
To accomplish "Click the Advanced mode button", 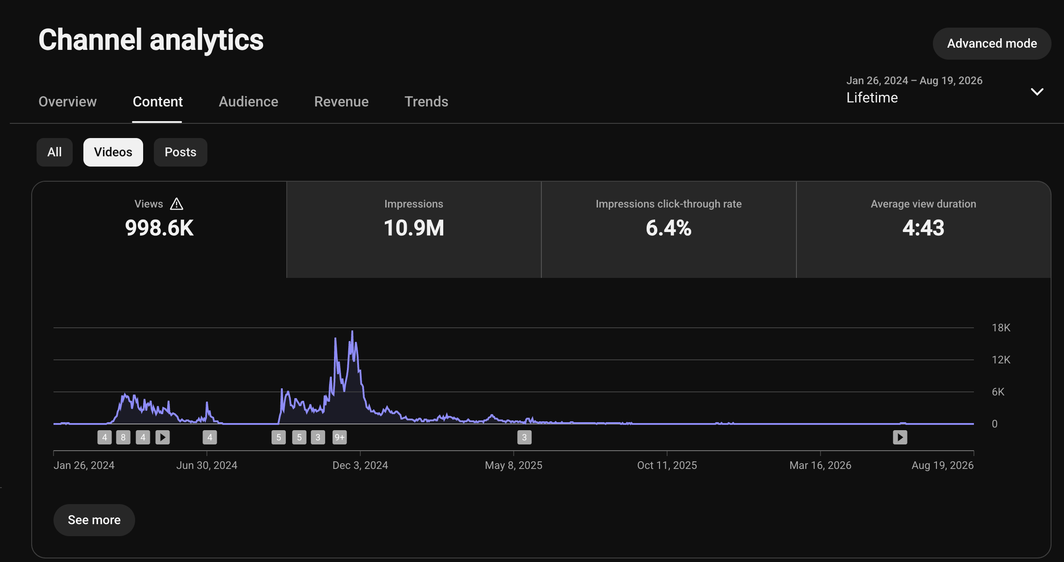I will (992, 44).
